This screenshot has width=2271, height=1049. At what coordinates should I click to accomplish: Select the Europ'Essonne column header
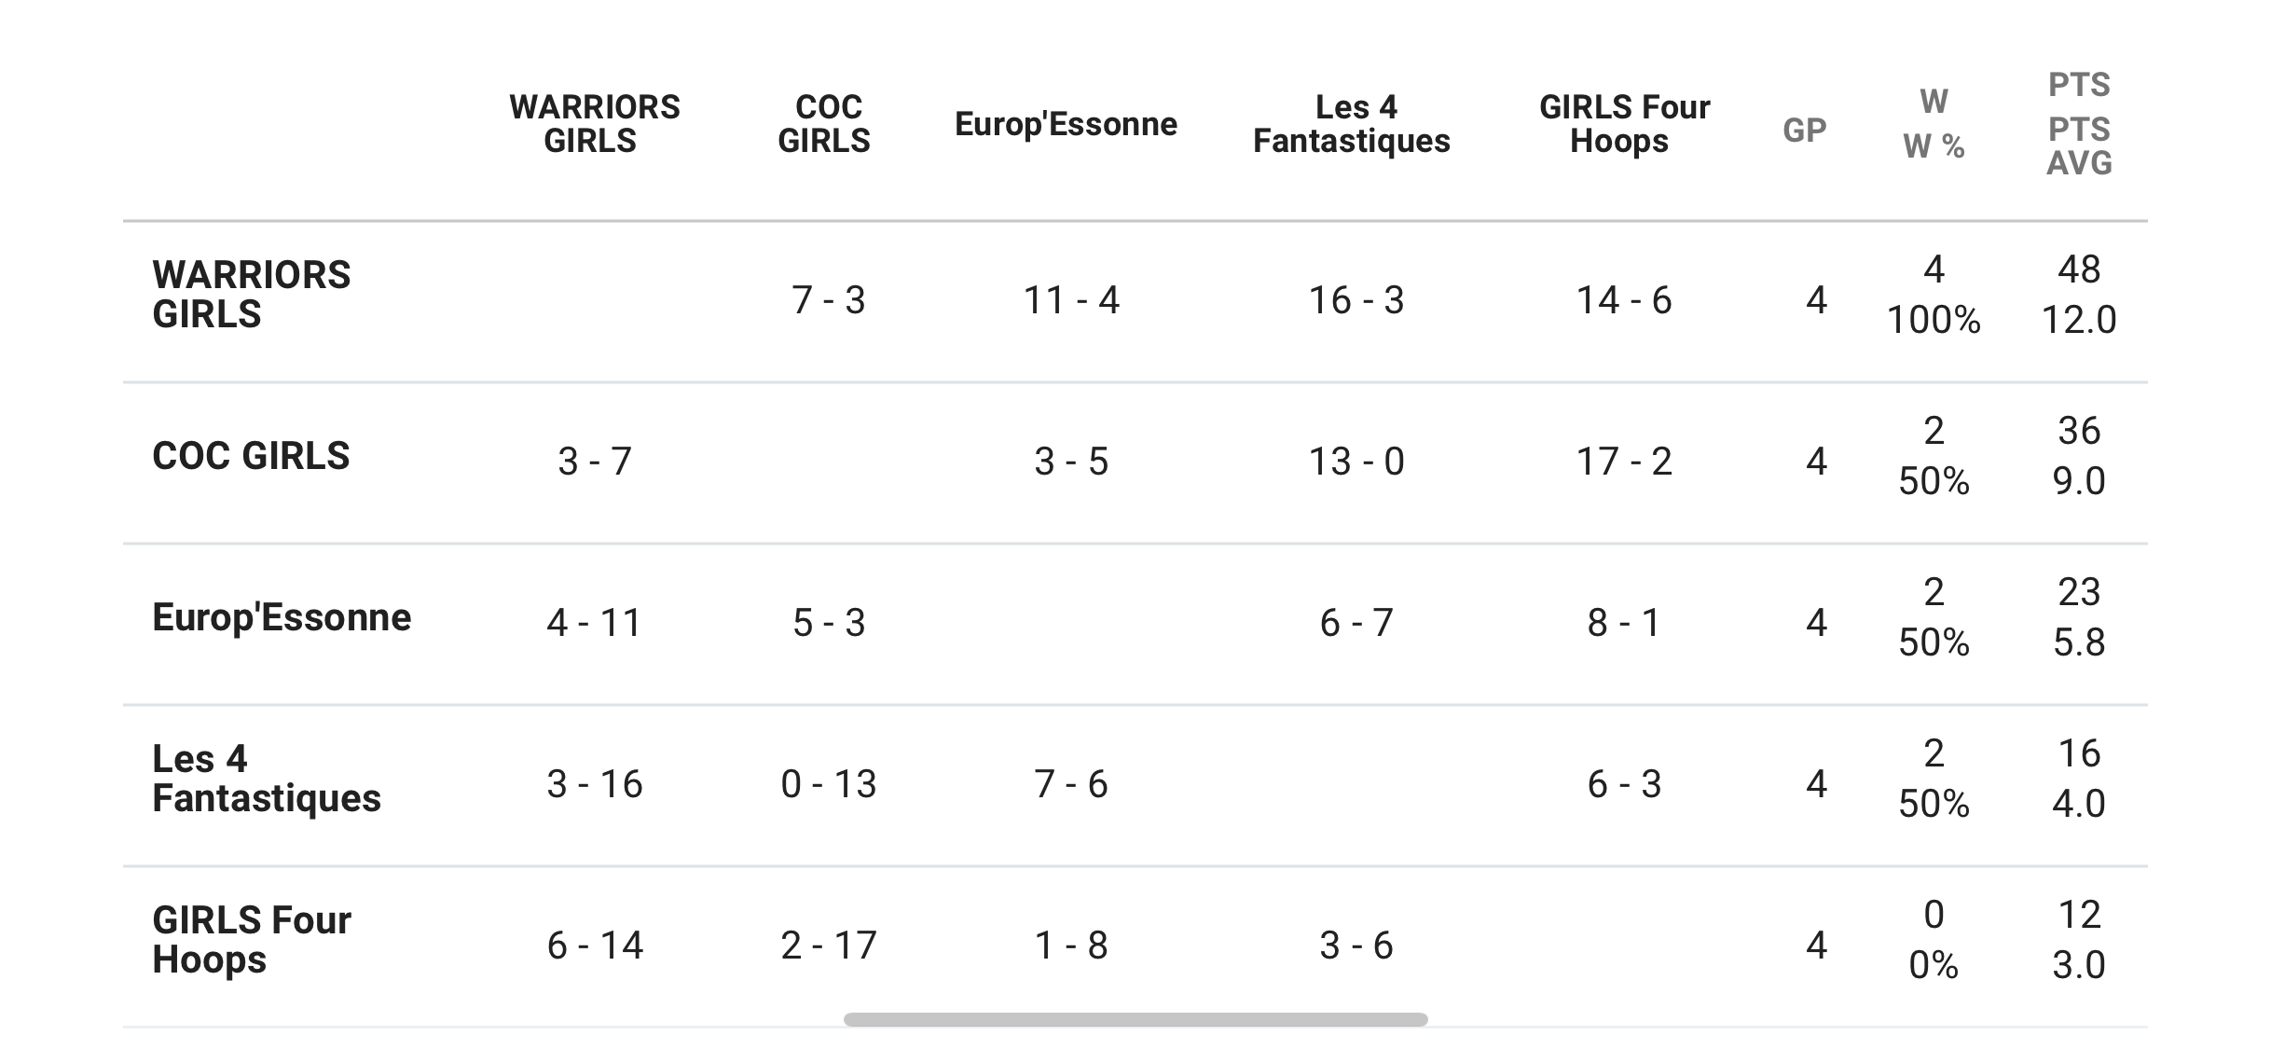click(x=1066, y=124)
